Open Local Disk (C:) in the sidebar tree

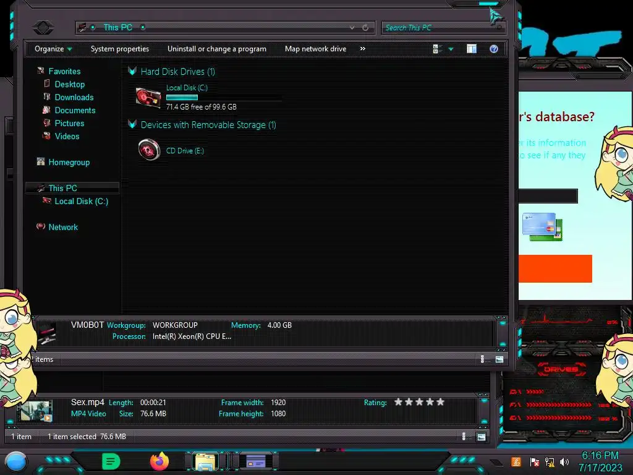coord(82,201)
